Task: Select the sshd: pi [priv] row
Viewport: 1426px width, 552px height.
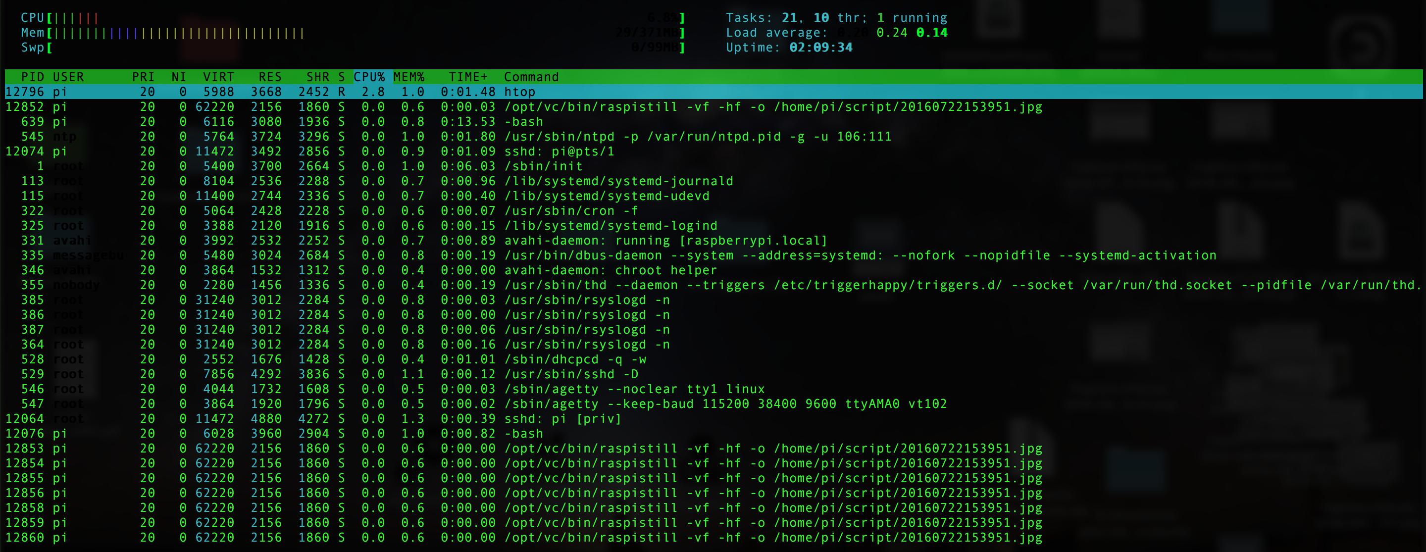Action: click(x=562, y=419)
